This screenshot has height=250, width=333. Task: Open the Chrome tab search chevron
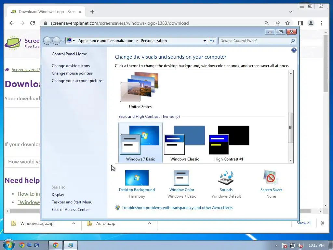[x=291, y=12]
